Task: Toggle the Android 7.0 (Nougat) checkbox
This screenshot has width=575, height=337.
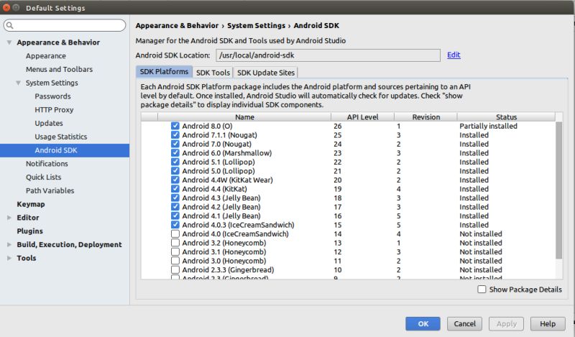Action: pos(175,144)
